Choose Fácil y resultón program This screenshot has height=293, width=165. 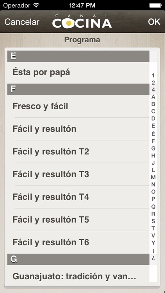78,129
